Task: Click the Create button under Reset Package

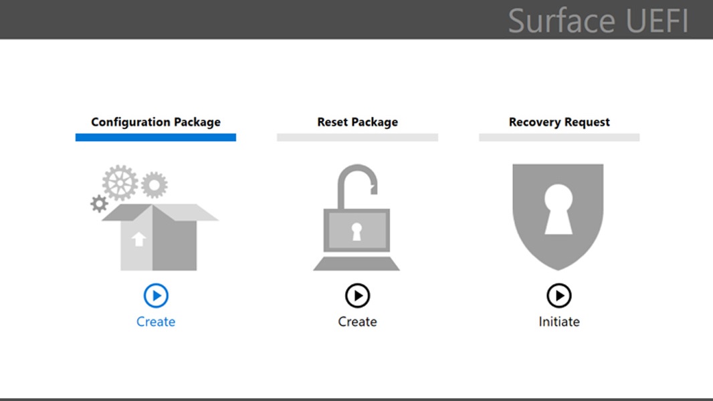Action: click(x=357, y=321)
